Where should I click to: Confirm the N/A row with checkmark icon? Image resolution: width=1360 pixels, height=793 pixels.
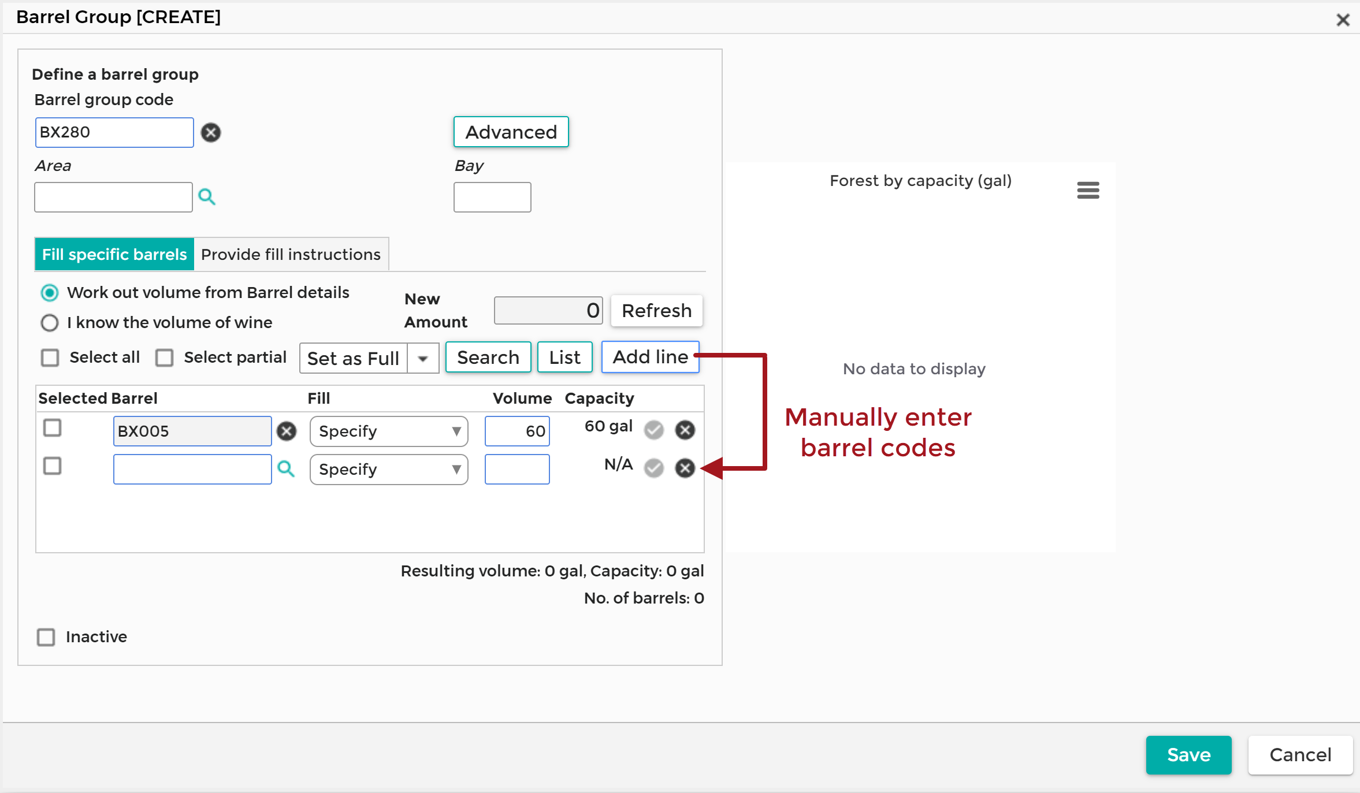(654, 468)
